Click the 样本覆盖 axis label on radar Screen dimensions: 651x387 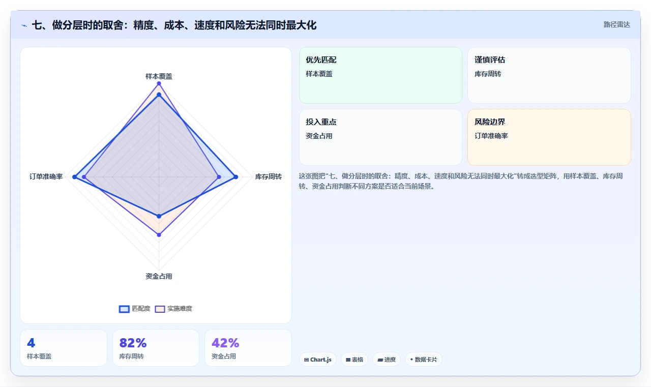coord(159,76)
